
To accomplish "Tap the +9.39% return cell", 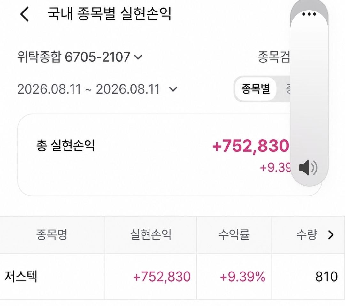I will (242, 277).
